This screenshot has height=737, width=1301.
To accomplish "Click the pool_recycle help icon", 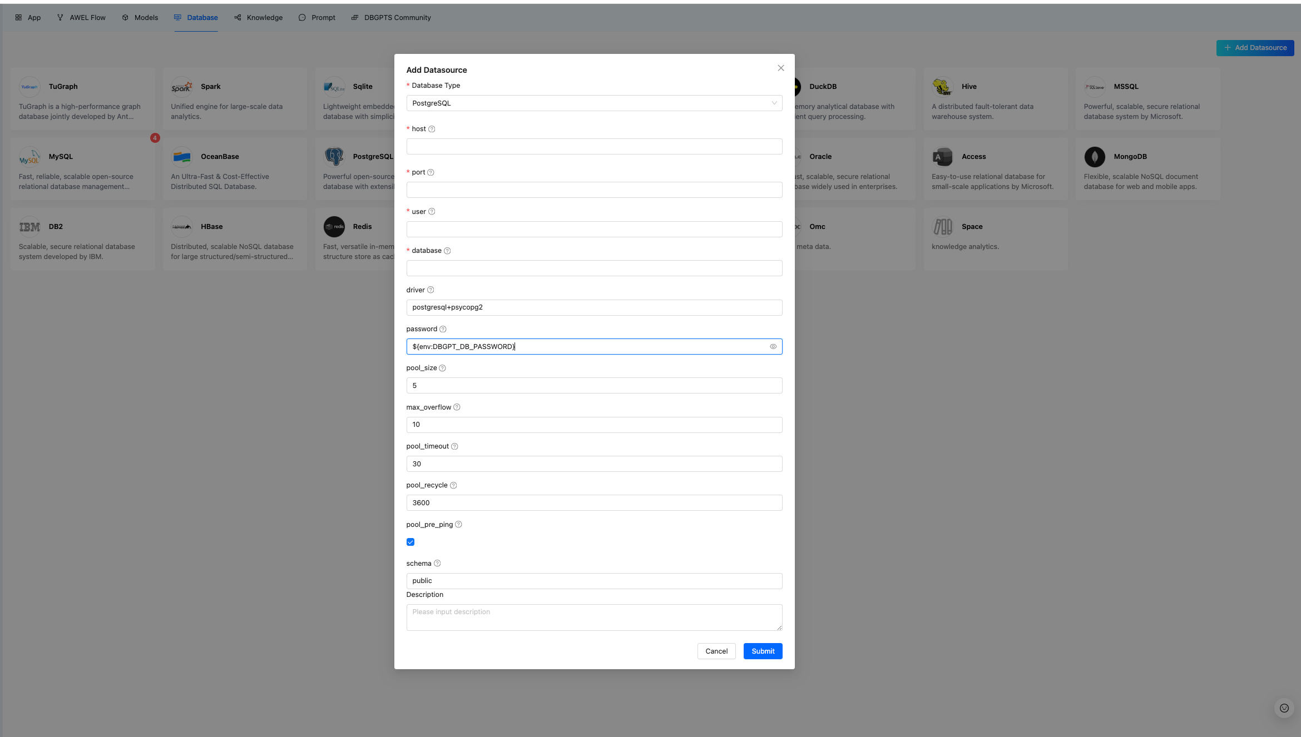I will 453,485.
